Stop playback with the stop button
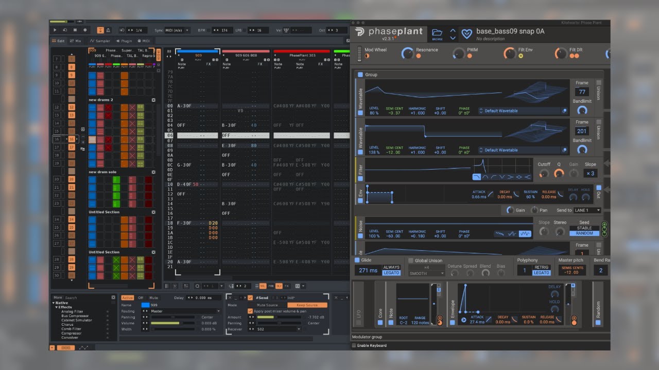The image size is (659, 370). click(x=75, y=30)
